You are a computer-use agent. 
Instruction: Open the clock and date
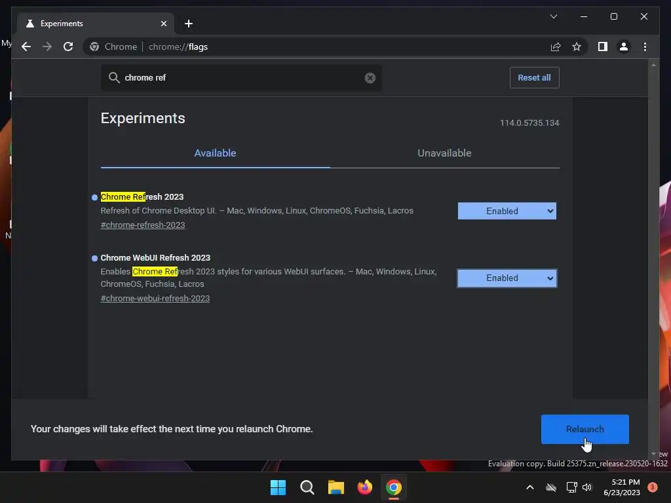pyautogui.click(x=621, y=487)
